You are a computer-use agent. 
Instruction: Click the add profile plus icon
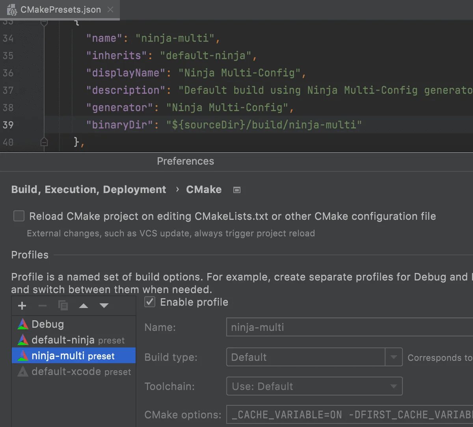22,306
